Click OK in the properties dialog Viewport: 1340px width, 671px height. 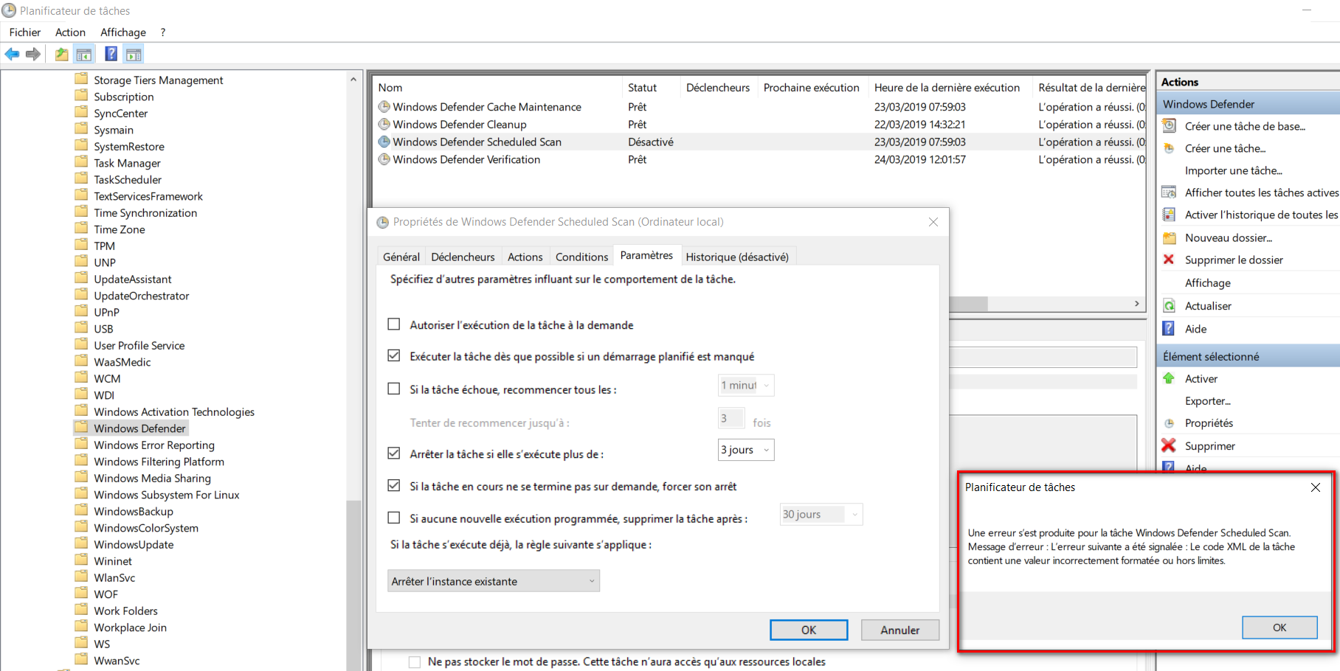tap(809, 630)
